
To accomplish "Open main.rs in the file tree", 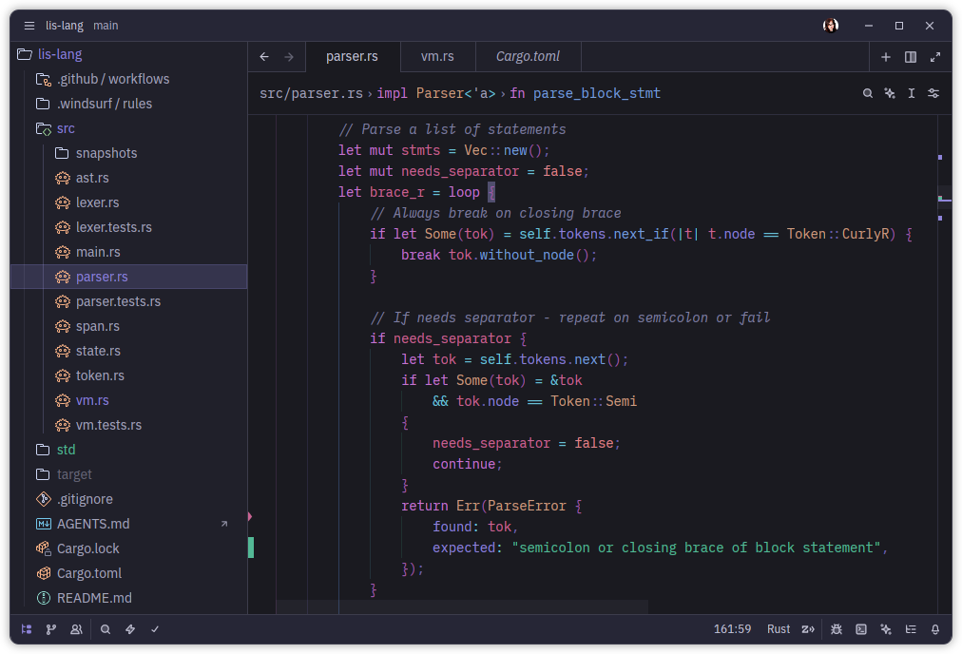I will click(129, 252).
